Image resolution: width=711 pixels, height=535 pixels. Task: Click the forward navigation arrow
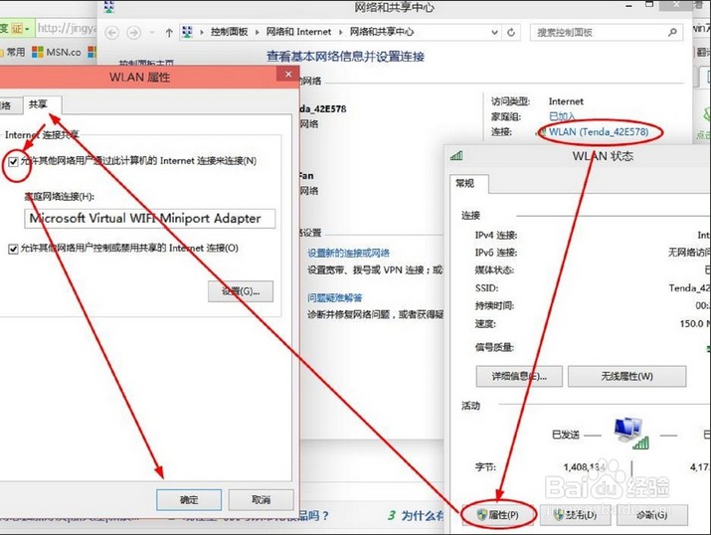133,32
